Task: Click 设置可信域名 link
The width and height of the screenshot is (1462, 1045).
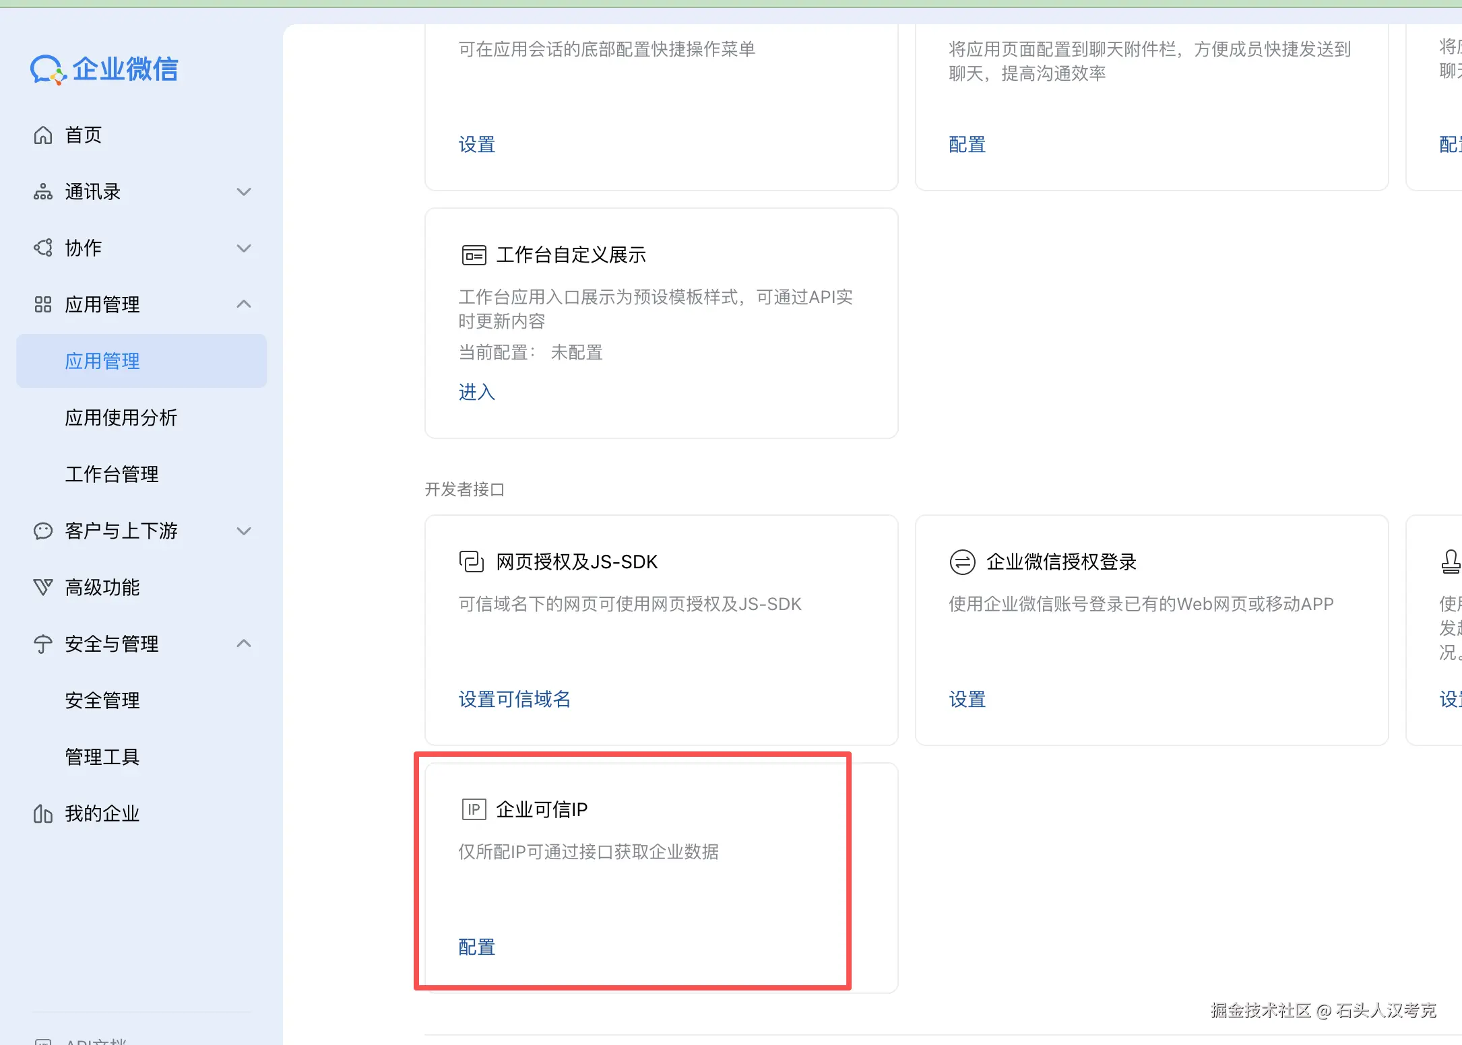Action: point(514,700)
